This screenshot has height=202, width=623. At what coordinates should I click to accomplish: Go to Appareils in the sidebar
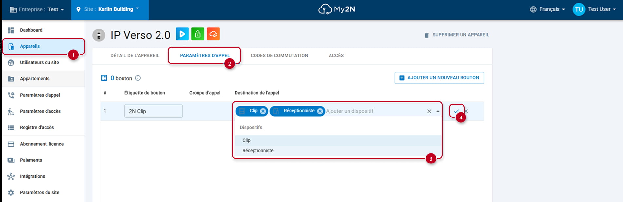tap(43, 46)
